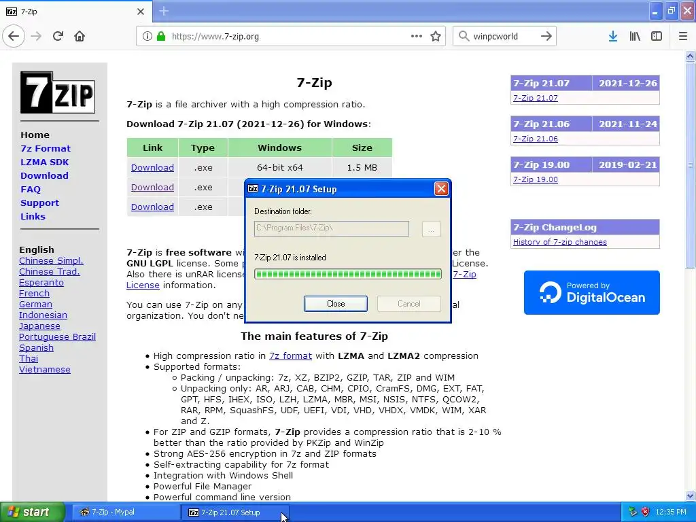Click the 7-Zip logo image
Viewport: 696px width, 522px height.
tap(58, 92)
